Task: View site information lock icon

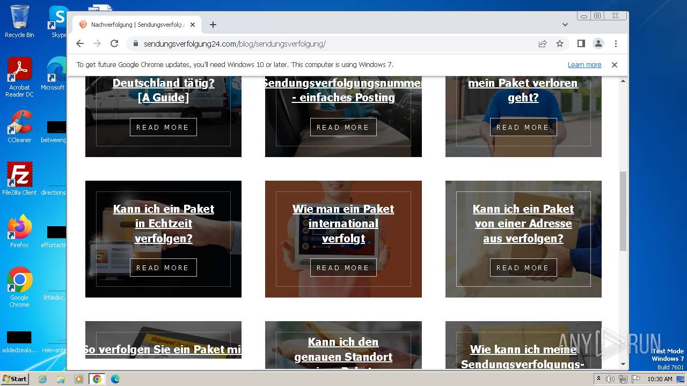Action: click(135, 44)
